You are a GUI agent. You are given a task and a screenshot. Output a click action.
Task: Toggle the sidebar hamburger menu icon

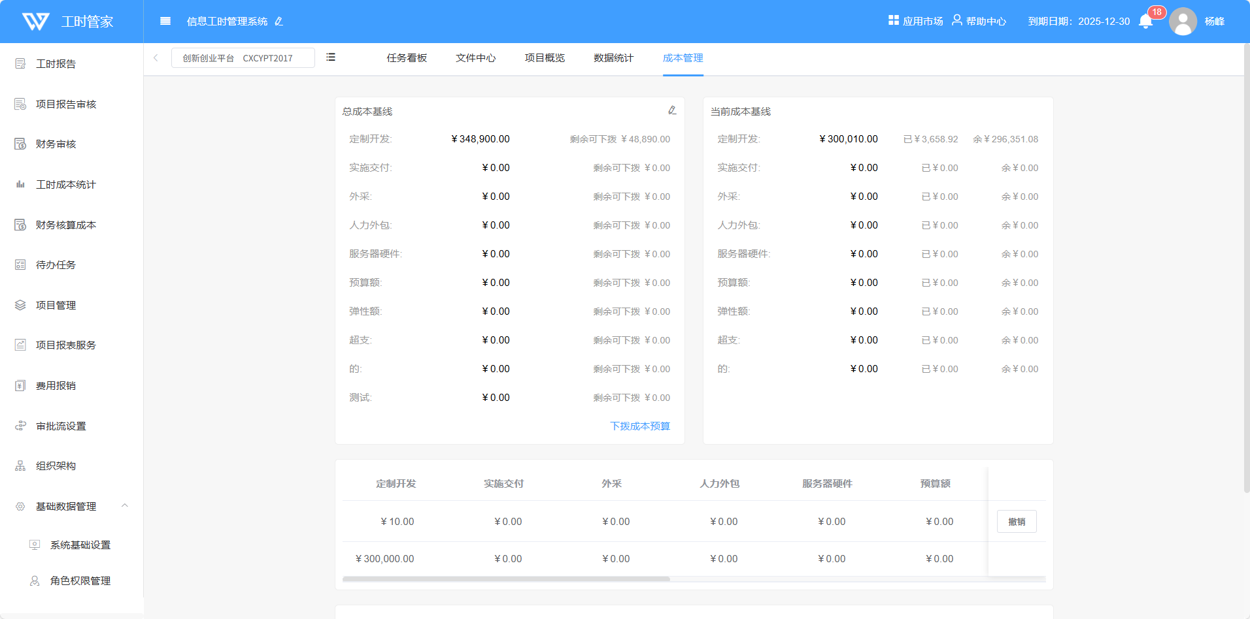165,22
